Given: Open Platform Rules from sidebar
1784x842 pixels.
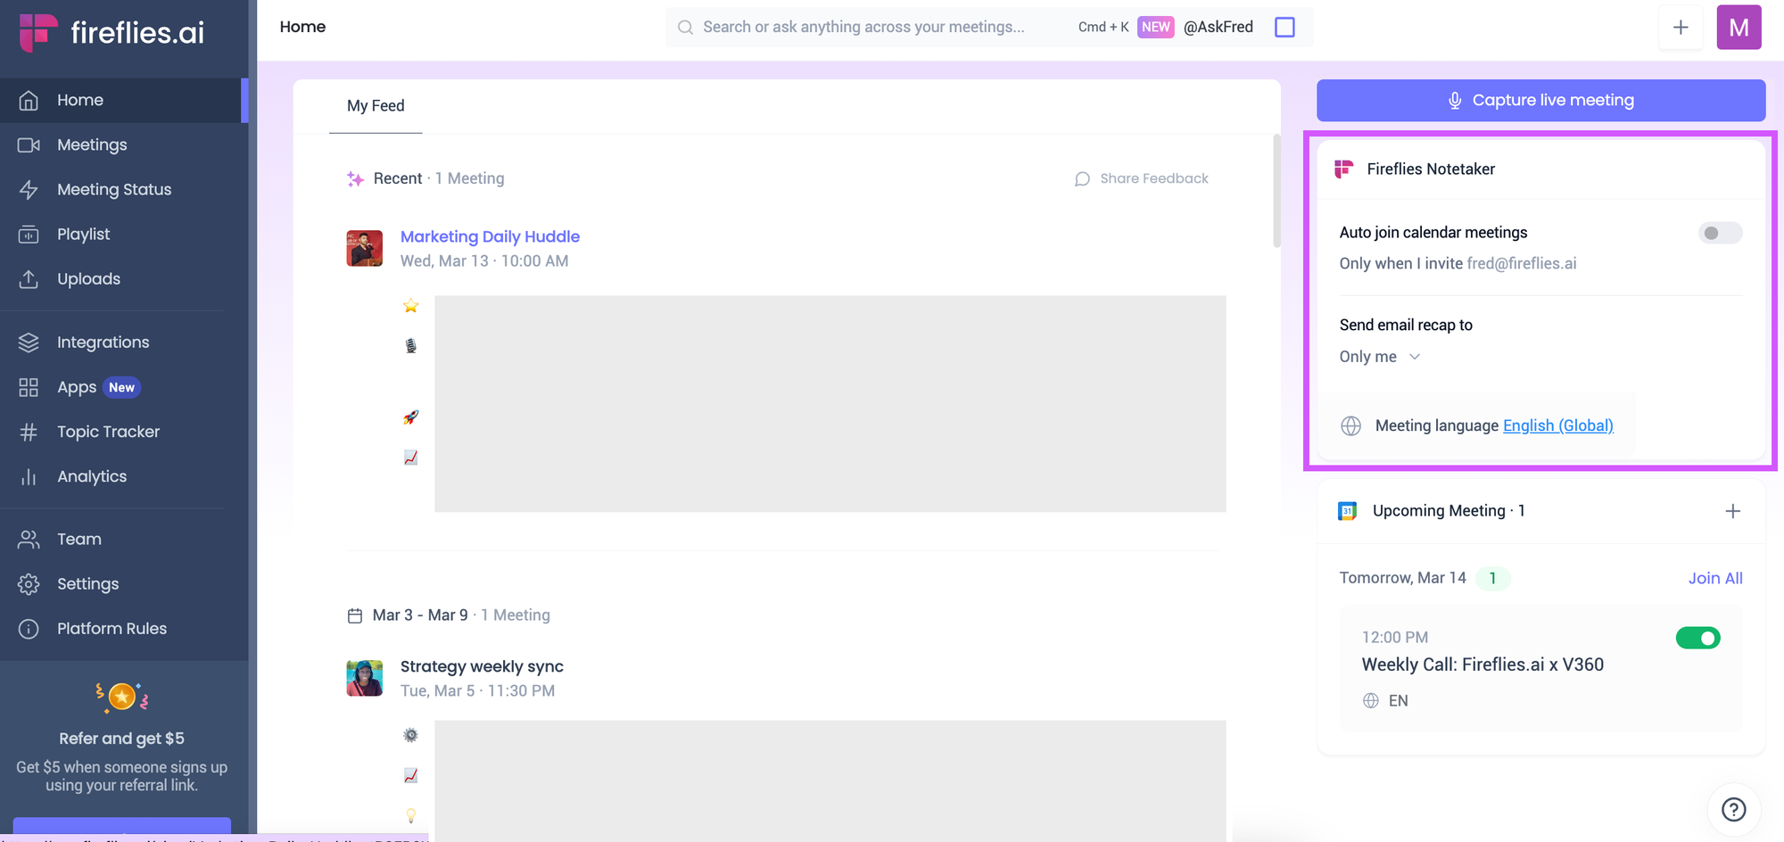Looking at the screenshot, I should coord(111,628).
